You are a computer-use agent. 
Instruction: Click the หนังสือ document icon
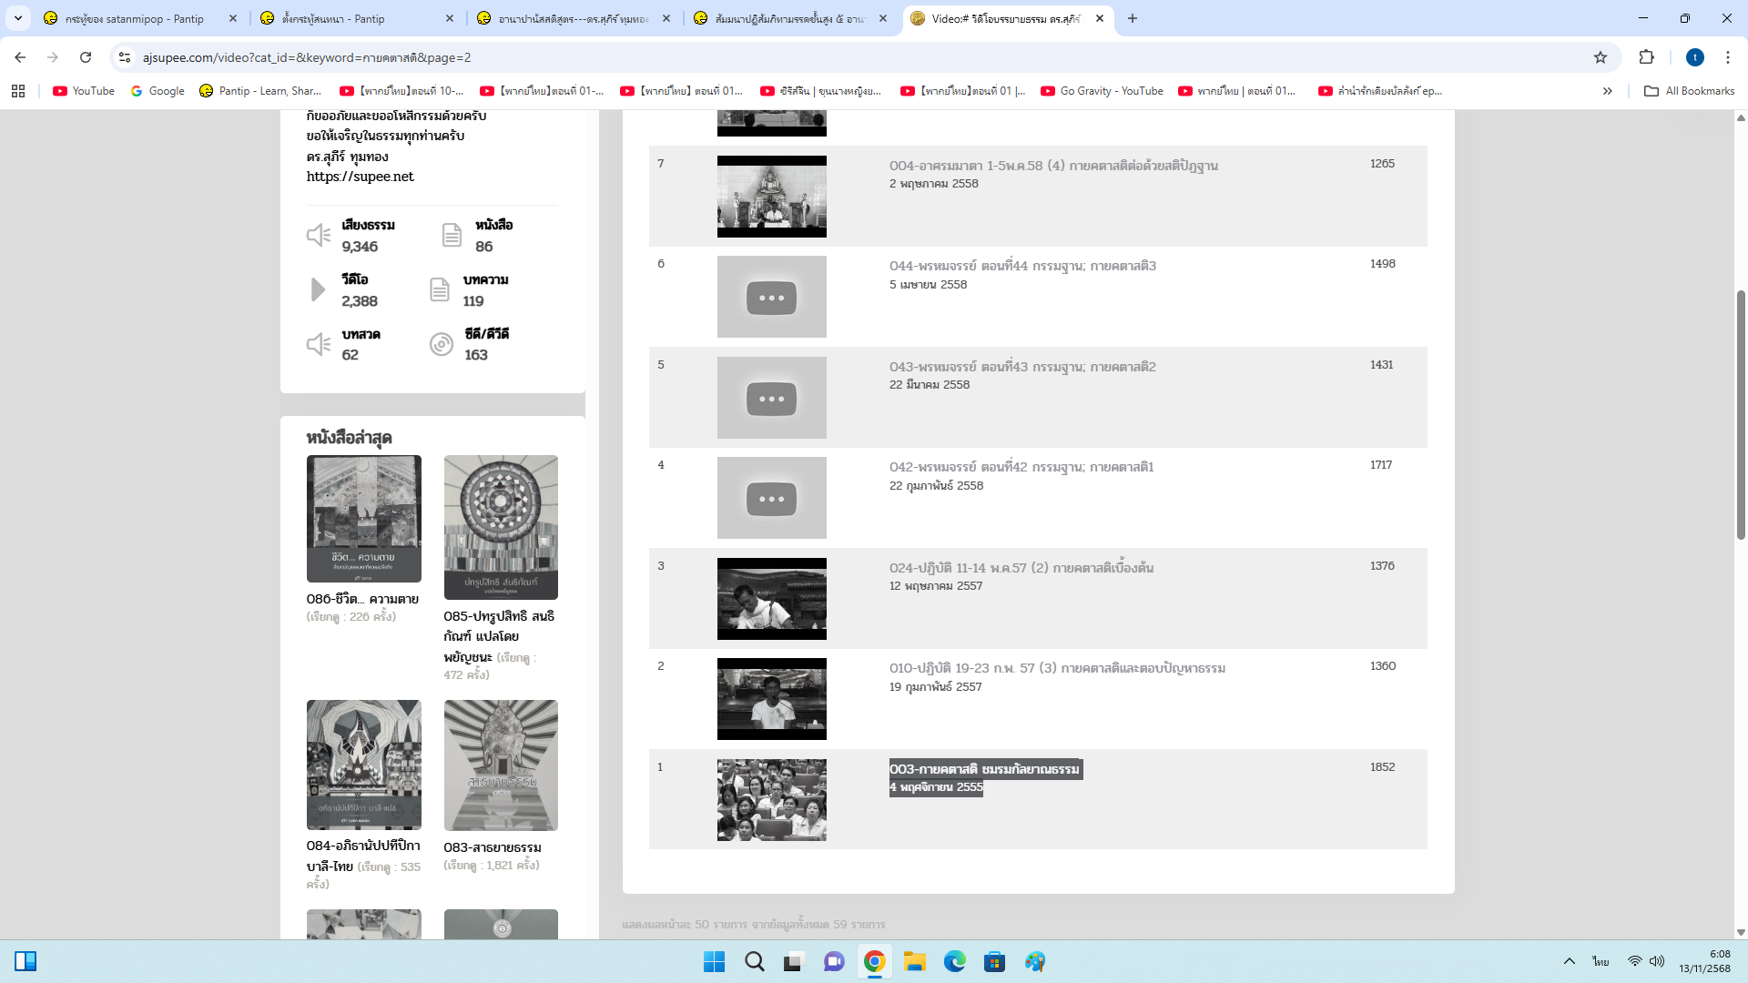pyautogui.click(x=452, y=236)
